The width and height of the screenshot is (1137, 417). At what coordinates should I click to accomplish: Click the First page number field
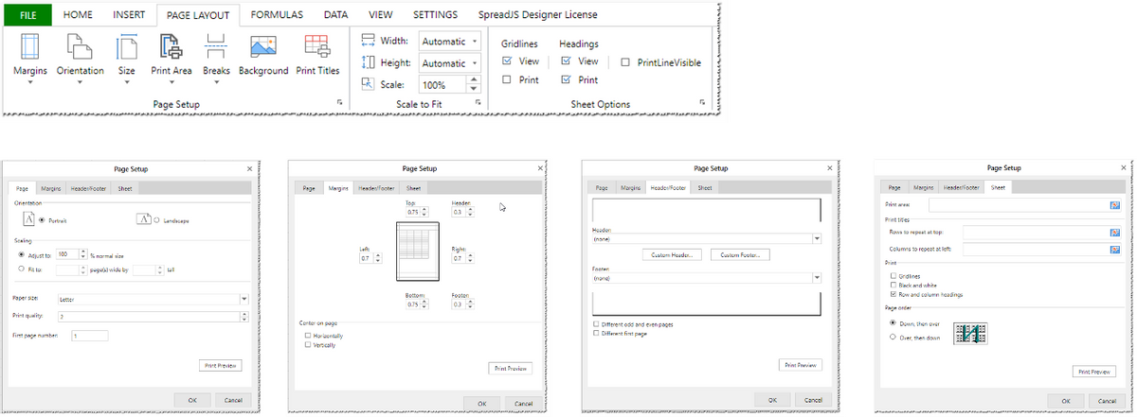point(89,335)
